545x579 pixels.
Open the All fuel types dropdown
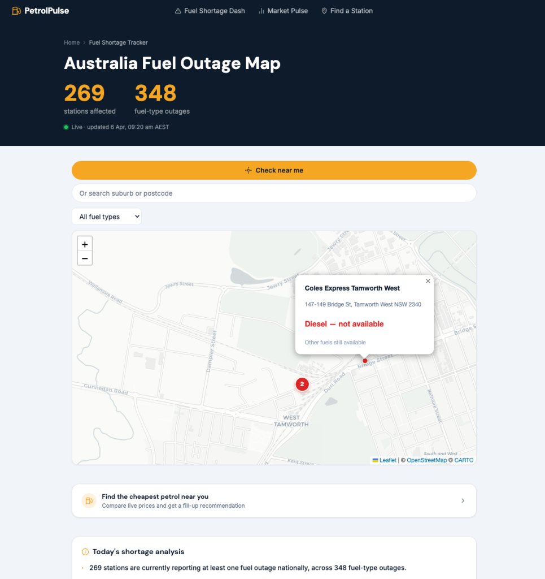106,217
